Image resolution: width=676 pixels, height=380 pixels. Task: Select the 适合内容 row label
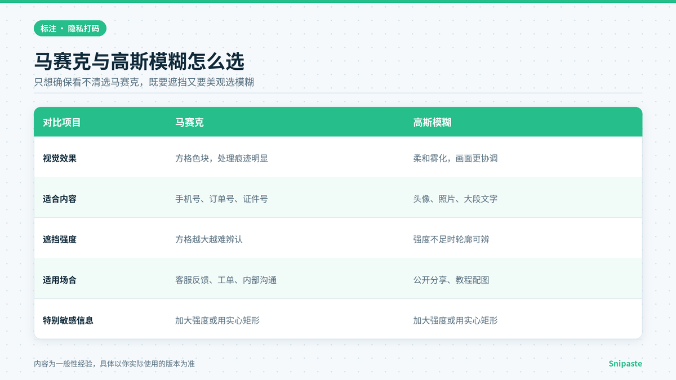(60, 199)
